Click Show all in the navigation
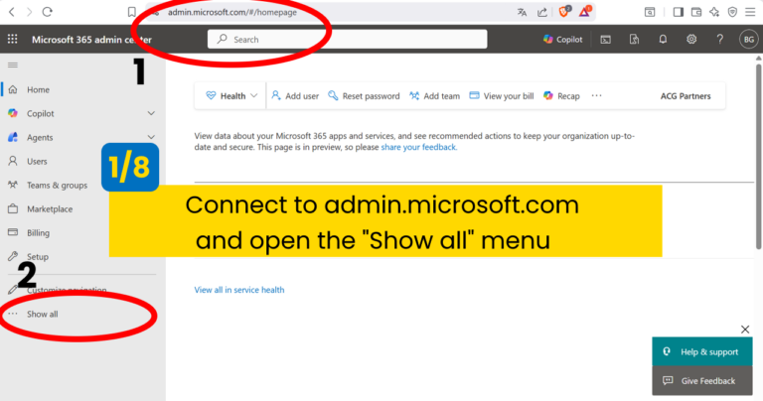This screenshot has height=401, width=763. pyautogui.click(x=43, y=314)
